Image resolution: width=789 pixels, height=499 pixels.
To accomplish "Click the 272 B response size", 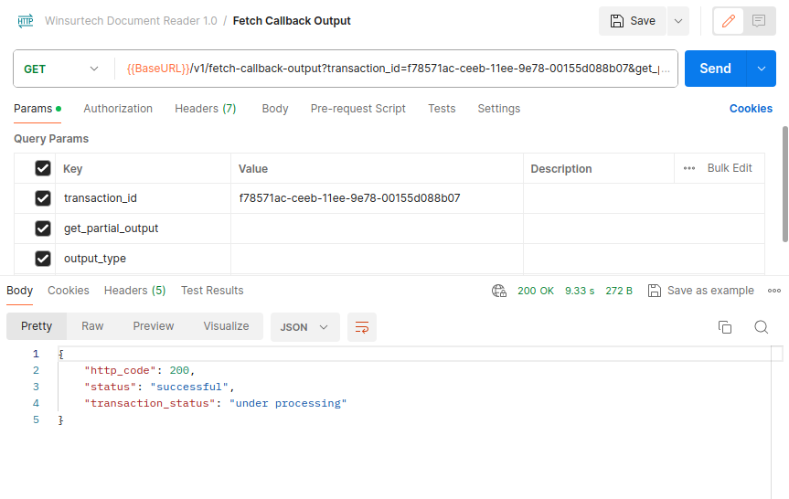I will click(619, 291).
